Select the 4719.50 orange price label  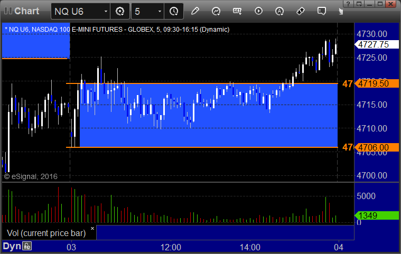click(x=377, y=83)
